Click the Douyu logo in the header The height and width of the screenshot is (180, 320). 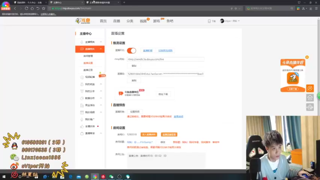[83, 21]
